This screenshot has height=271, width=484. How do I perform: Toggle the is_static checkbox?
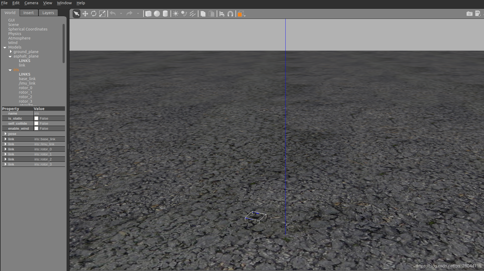36,118
